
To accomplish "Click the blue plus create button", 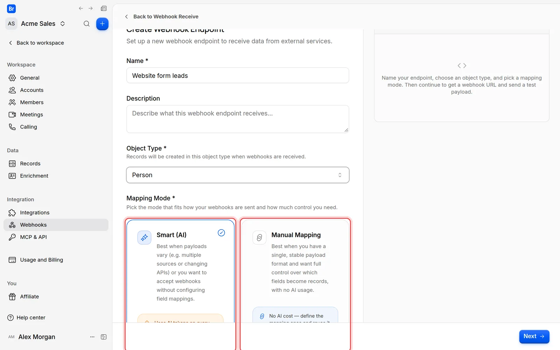I will [102, 24].
